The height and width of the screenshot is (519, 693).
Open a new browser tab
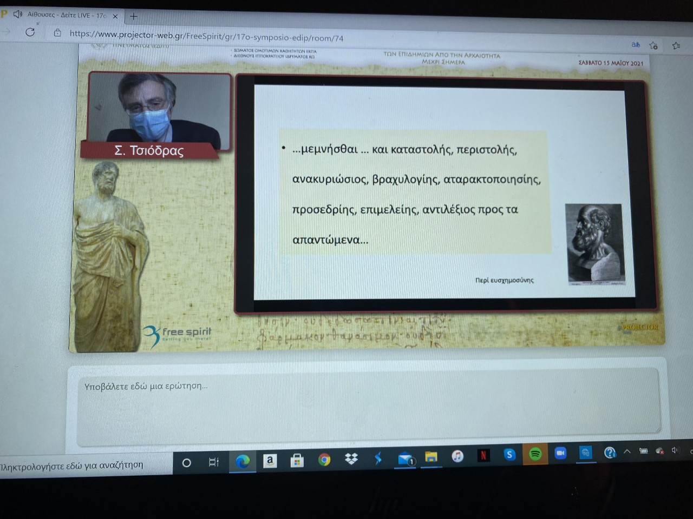click(133, 16)
